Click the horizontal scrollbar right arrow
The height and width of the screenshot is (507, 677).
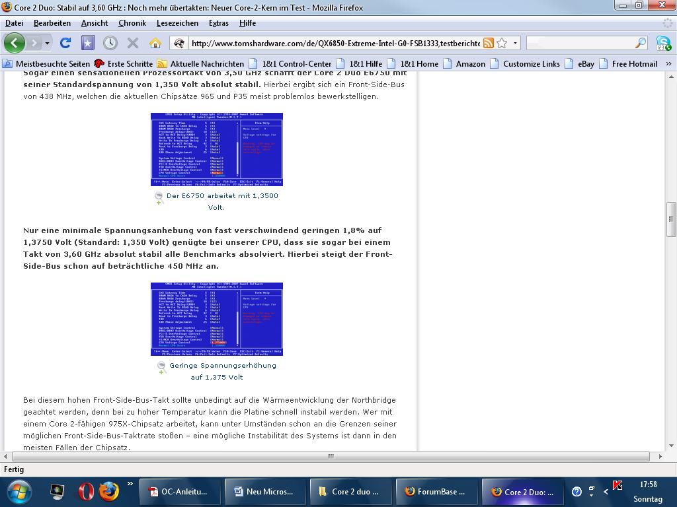tap(660, 456)
